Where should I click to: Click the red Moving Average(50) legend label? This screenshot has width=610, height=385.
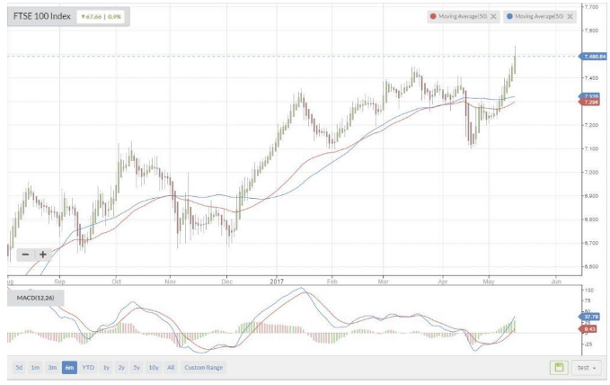coord(463,16)
